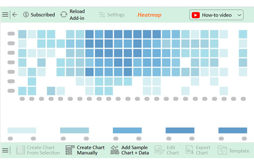Image resolution: width=254 pixels, height=164 pixels.
Task: Click the Create Chart Manually icon
Action: [70, 150]
